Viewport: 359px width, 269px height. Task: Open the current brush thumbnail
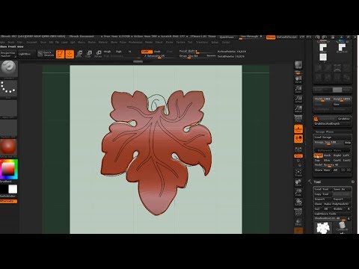(x=8, y=68)
